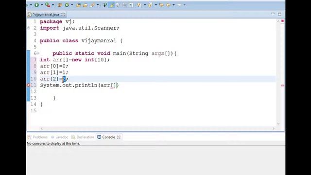The width and height of the screenshot is (311, 175).
Task: Click the Run External Tools icon with red toolbox
Action: [48, 5]
